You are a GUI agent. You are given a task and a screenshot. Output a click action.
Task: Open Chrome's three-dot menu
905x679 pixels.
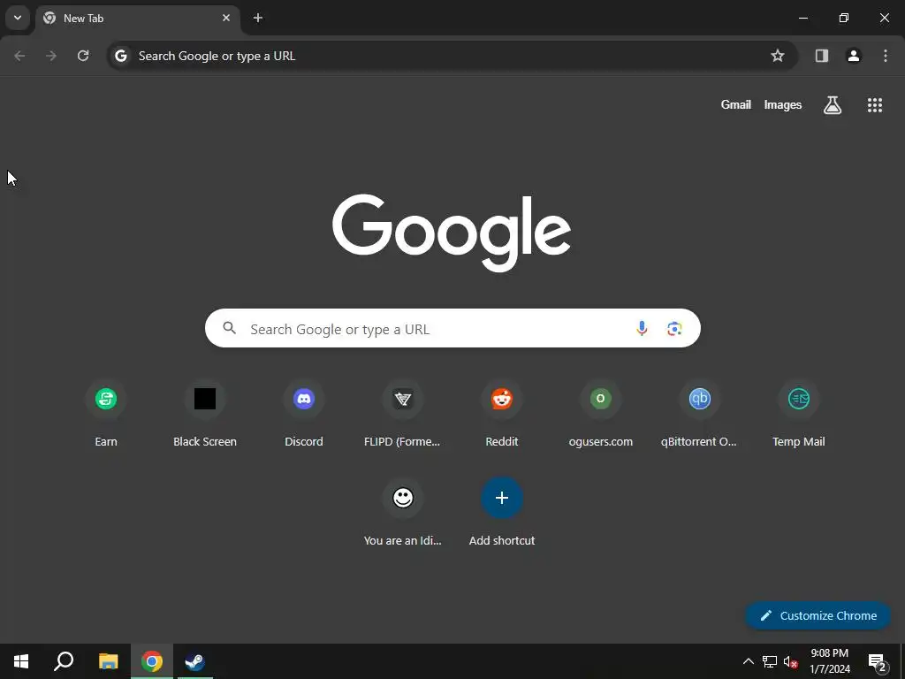(886, 56)
